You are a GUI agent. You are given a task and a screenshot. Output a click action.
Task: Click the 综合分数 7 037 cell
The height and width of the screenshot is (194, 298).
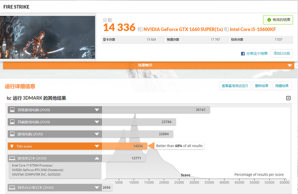(x=262, y=40)
